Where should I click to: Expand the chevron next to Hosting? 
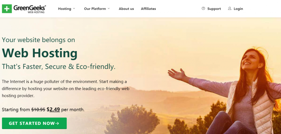click(x=74, y=9)
